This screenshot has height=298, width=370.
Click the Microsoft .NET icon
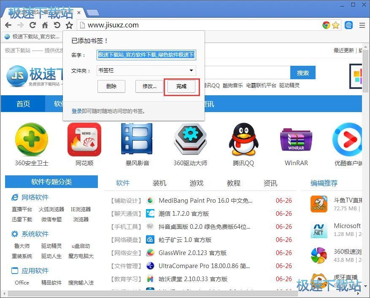point(319,230)
